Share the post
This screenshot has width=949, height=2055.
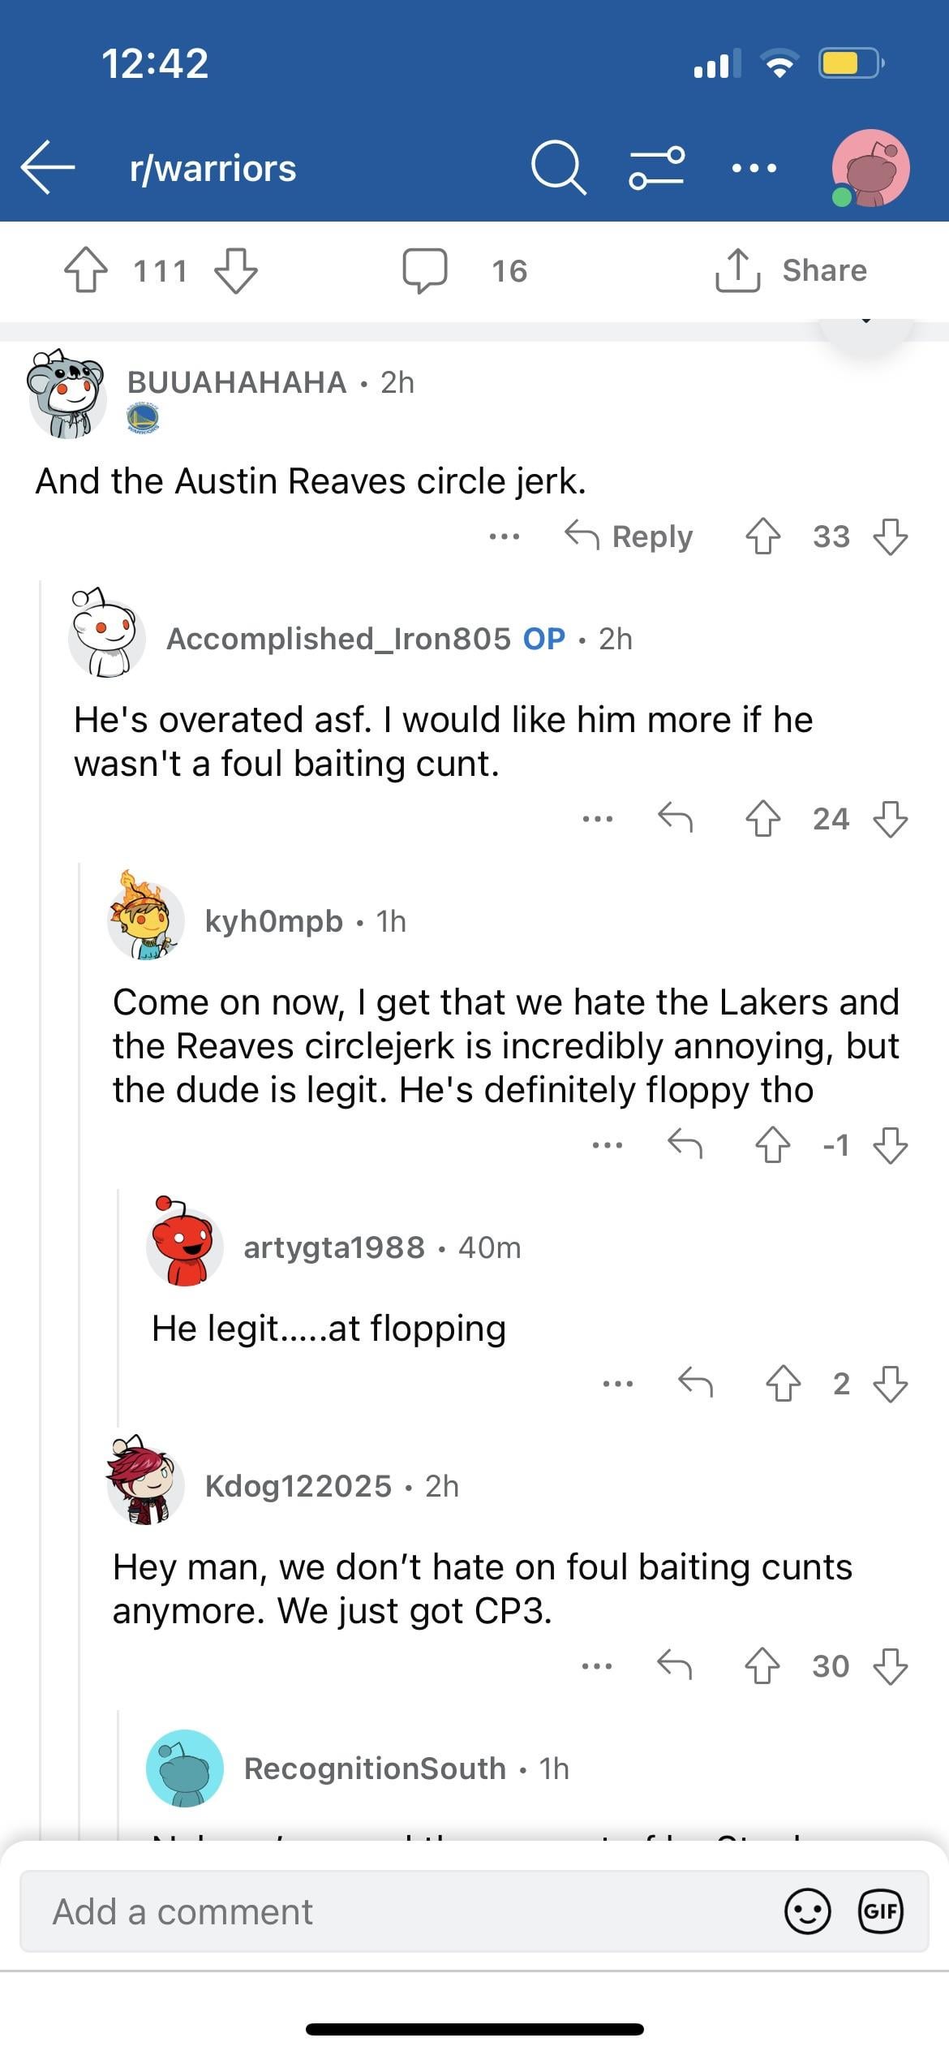(792, 270)
